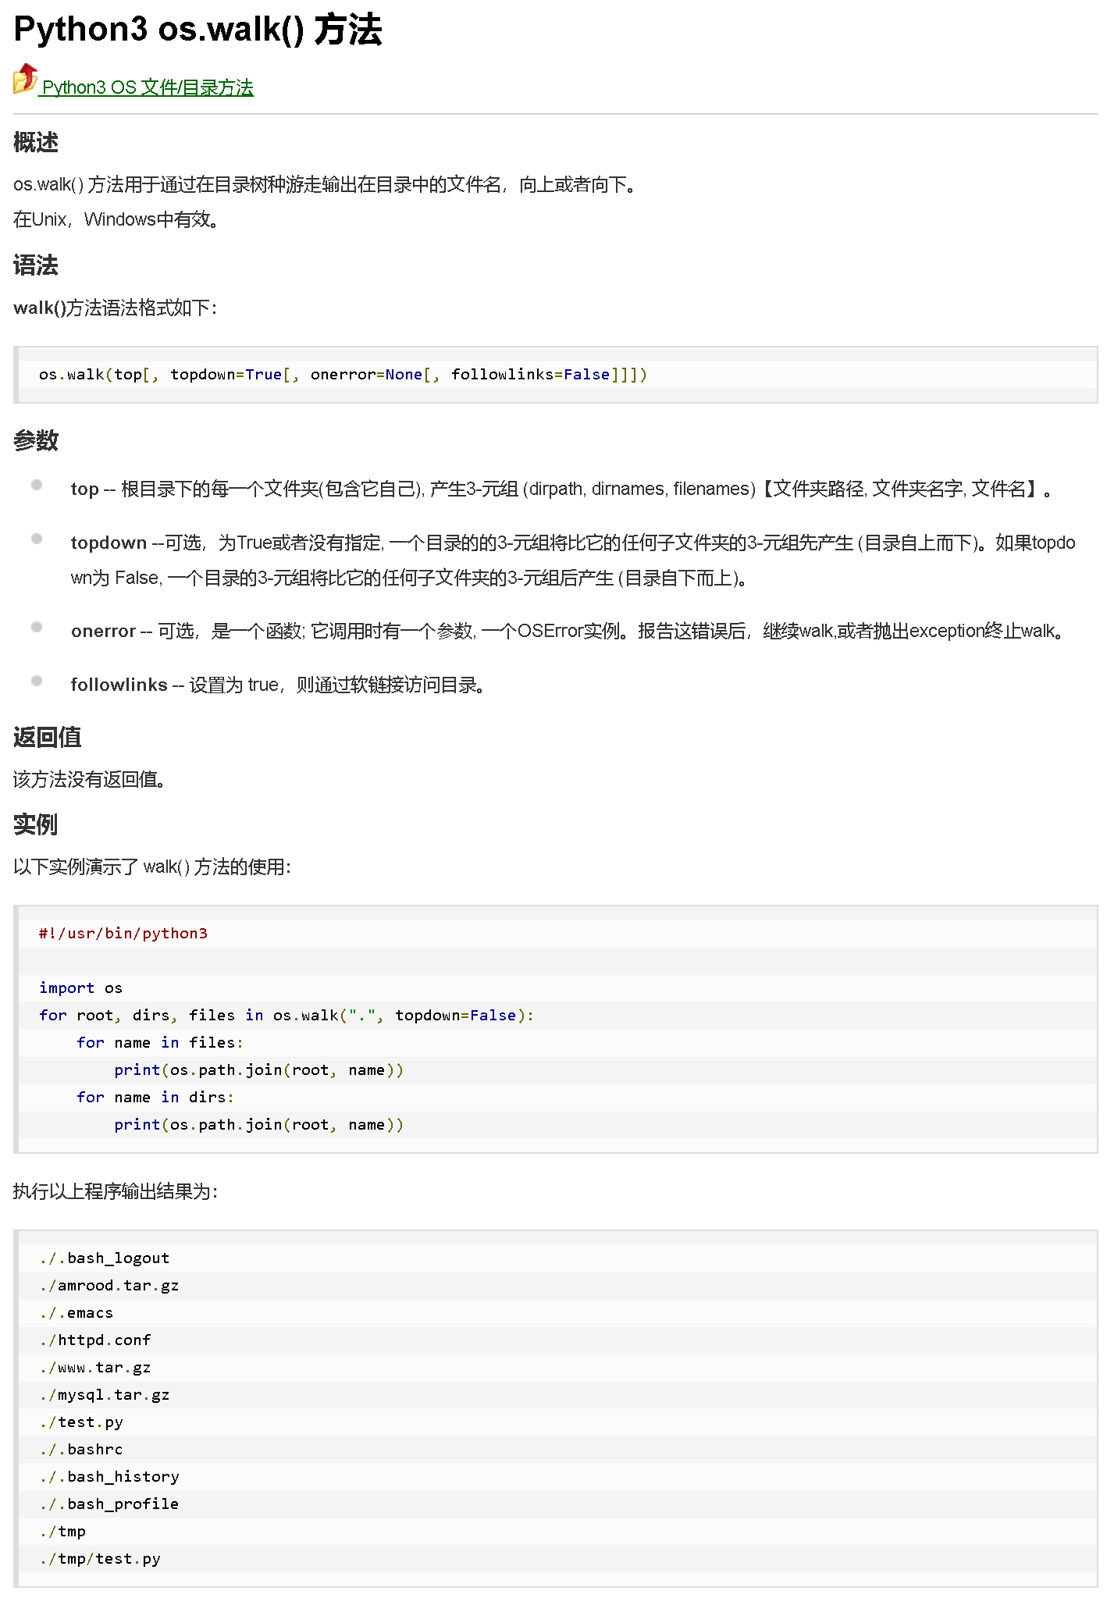Click output line ./.bash_profile
This screenshot has width=1107, height=1598.
pyautogui.click(x=109, y=1504)
